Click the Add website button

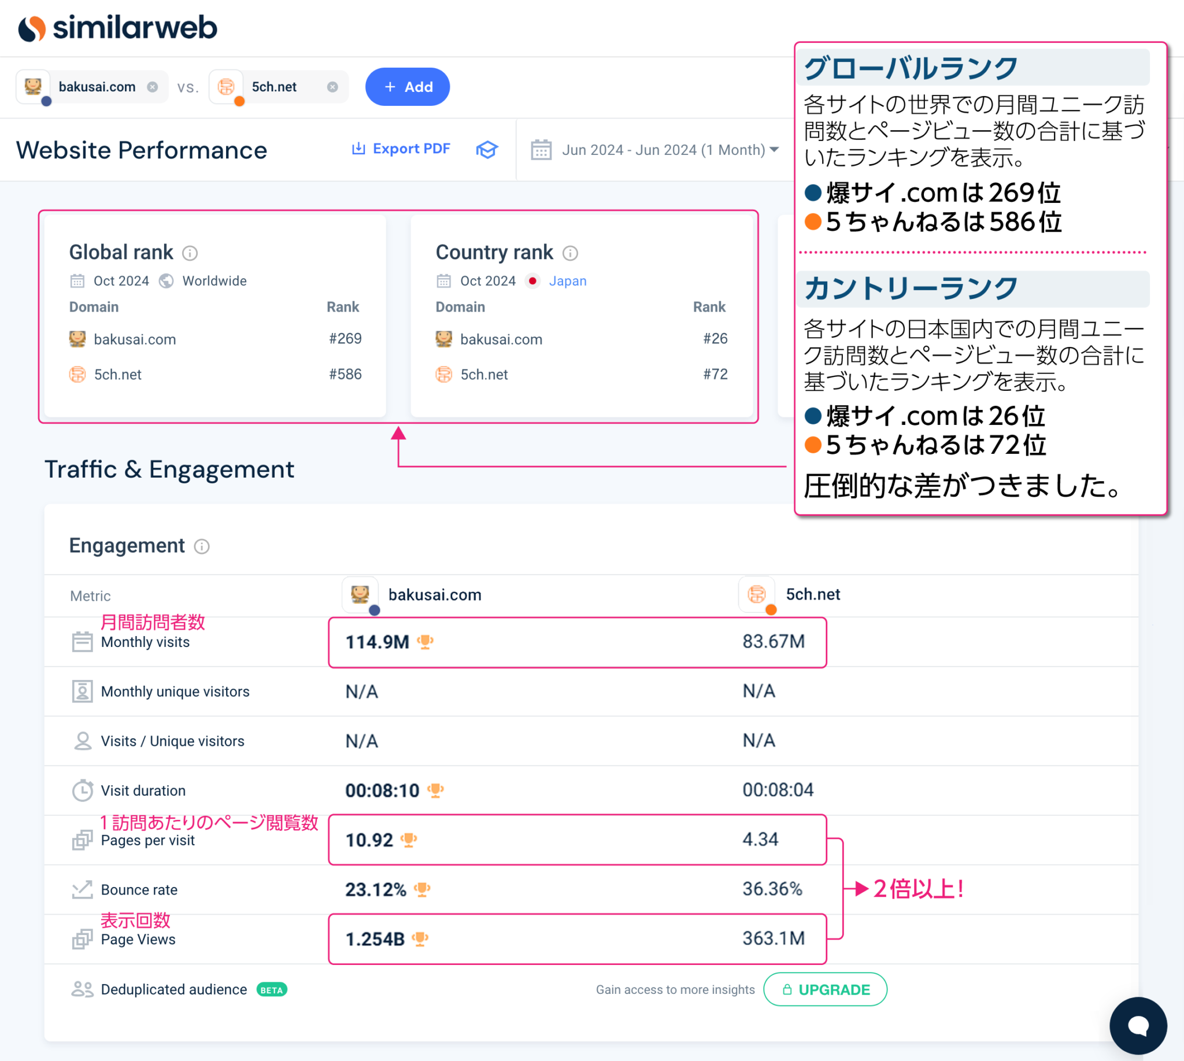click(407, 87)
